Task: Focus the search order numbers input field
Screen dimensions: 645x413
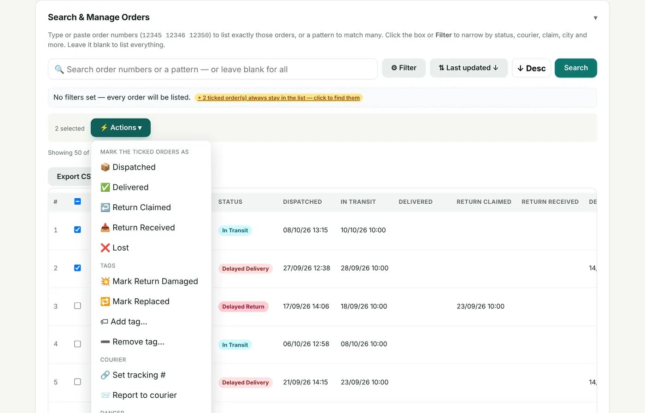Action: (x=213, y=69)
